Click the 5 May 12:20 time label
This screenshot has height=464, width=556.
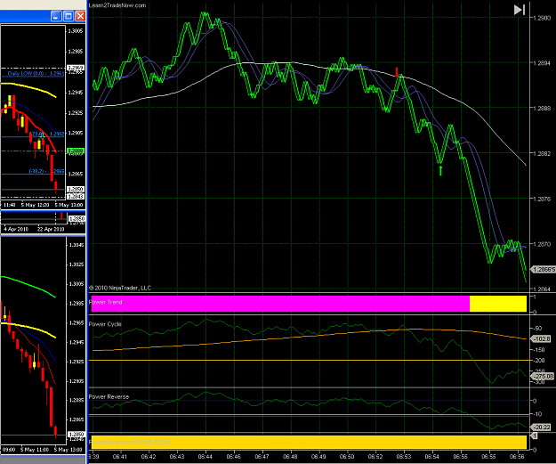35,205
